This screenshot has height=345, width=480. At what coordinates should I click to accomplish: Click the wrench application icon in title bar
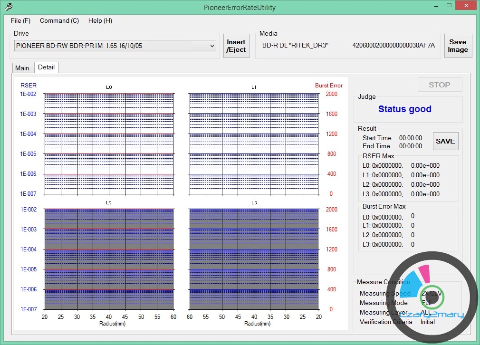point(8,7)
